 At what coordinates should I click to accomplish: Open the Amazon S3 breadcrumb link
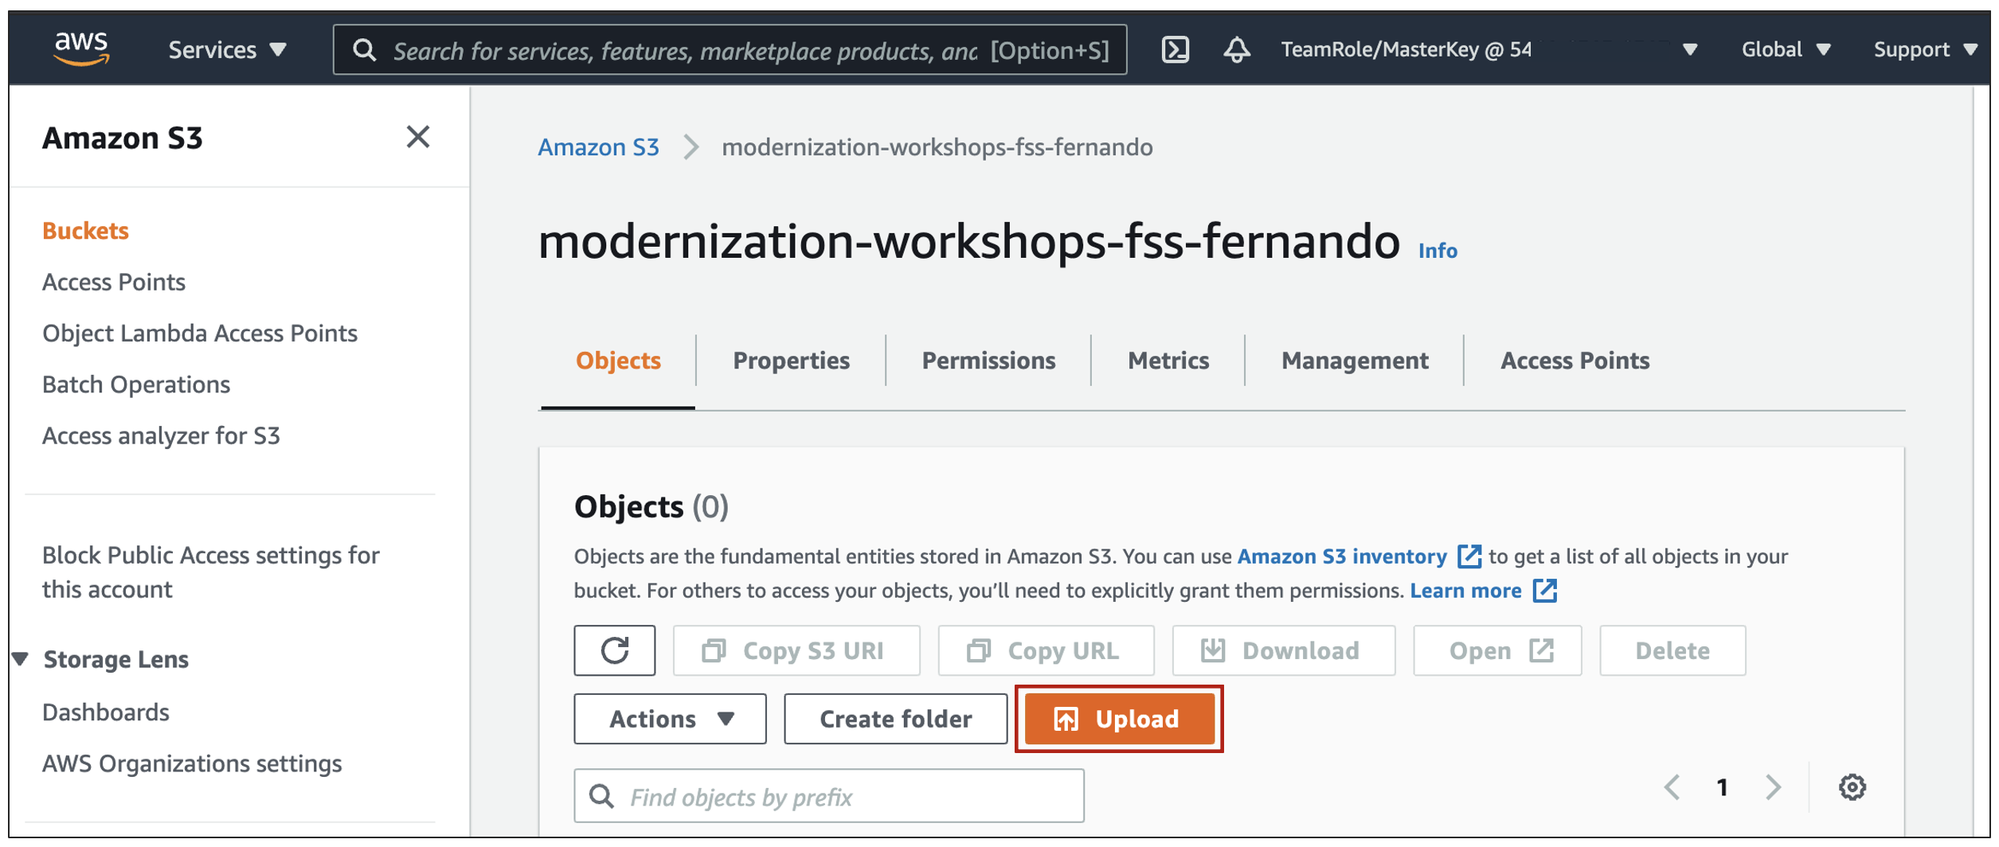[x=598, y=147]
